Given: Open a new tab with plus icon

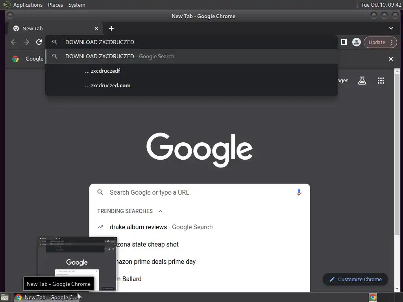Looking at the screenshot, I should (x=111, y=28).
